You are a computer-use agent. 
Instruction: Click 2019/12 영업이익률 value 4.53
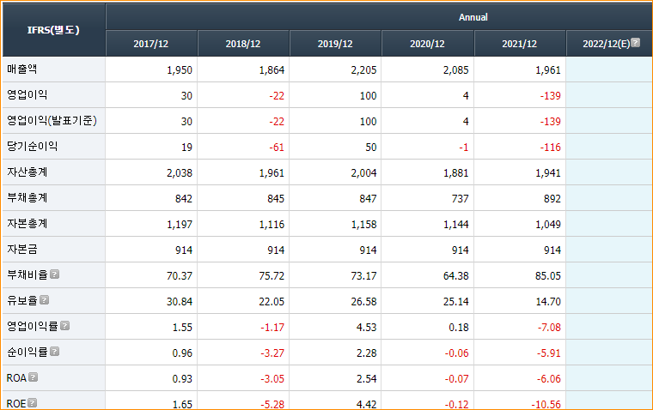tap(367, 328)
